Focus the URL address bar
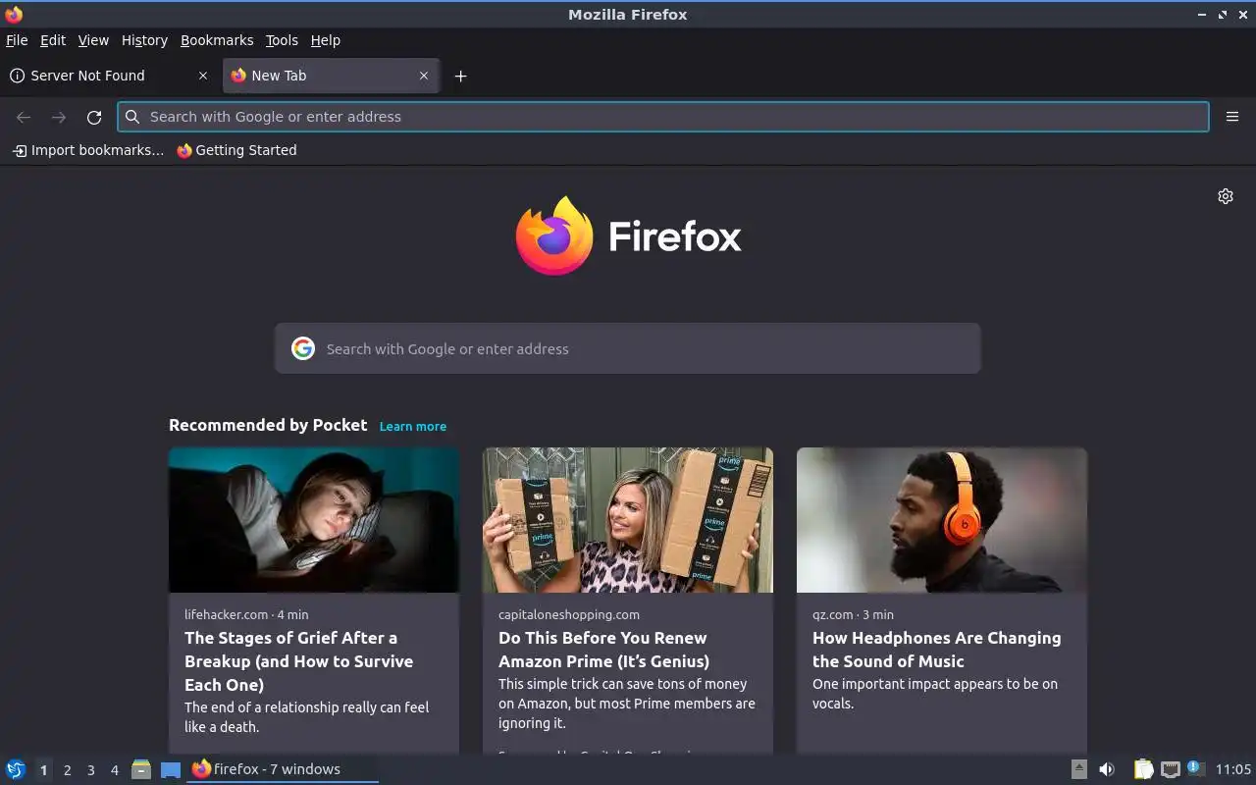The height and width of the screenshot is (785, 1256). click(663, 117)
